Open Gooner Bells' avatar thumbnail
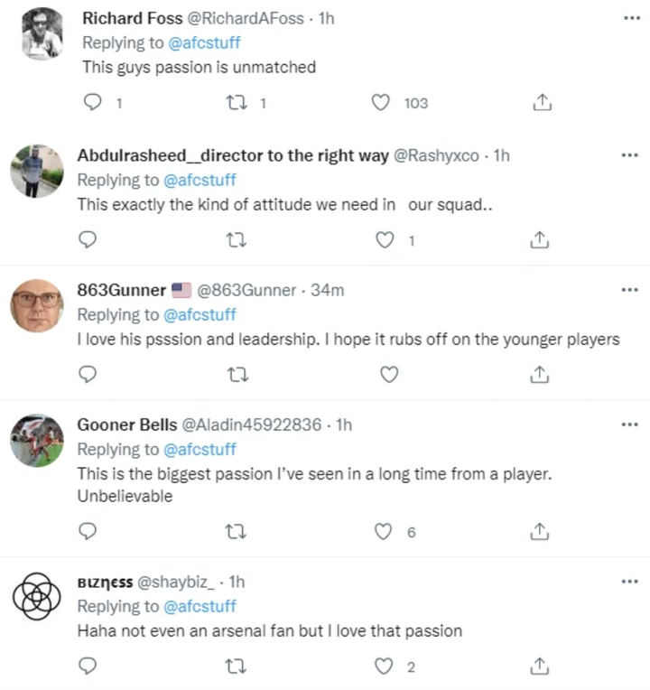650x690 pixels. click(x=37, y=440)
